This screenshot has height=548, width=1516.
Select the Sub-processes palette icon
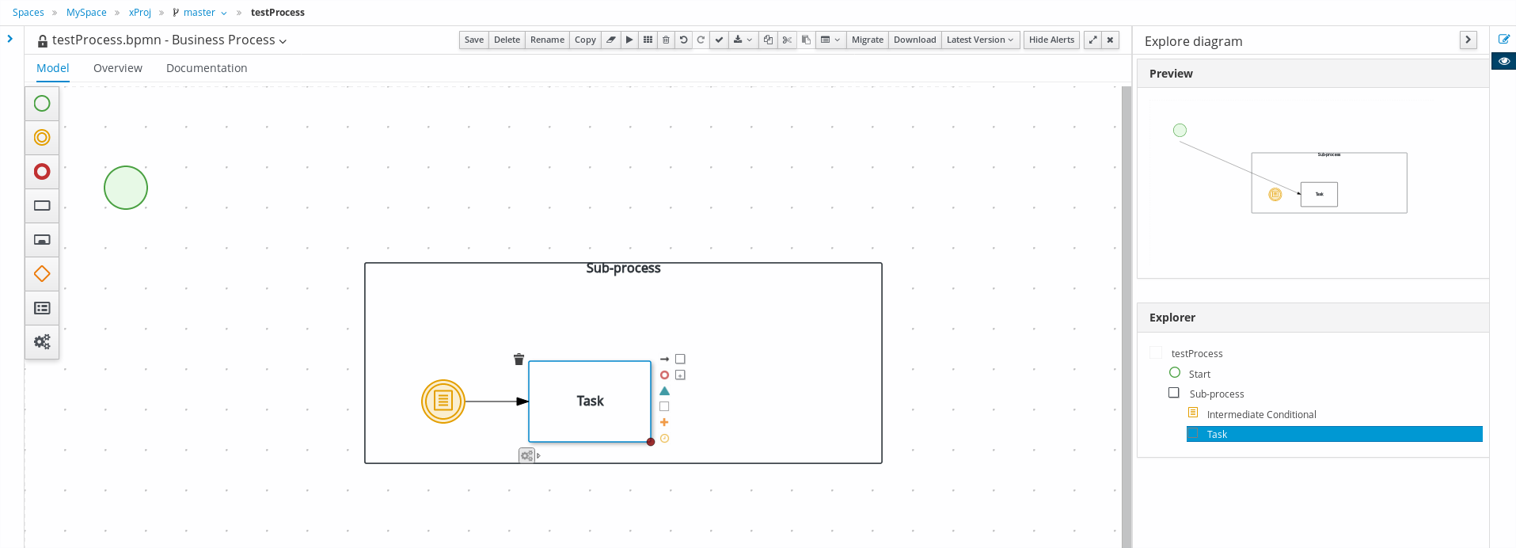[x=42, y=240]
